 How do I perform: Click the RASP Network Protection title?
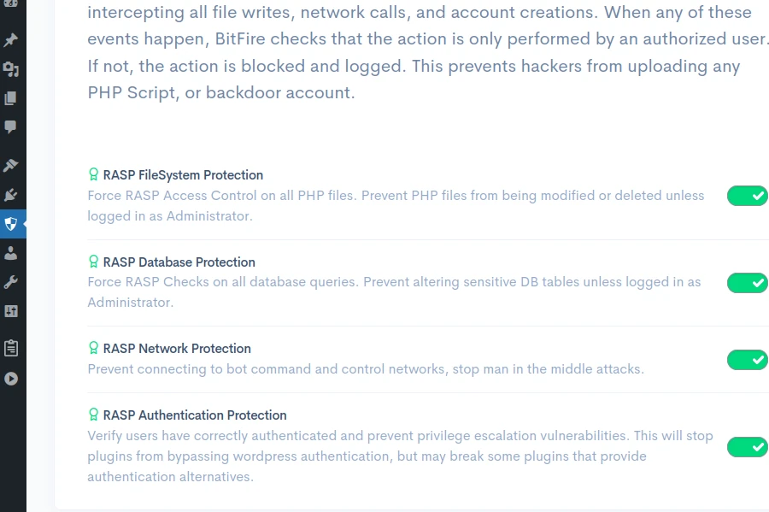tap(177, 348)
